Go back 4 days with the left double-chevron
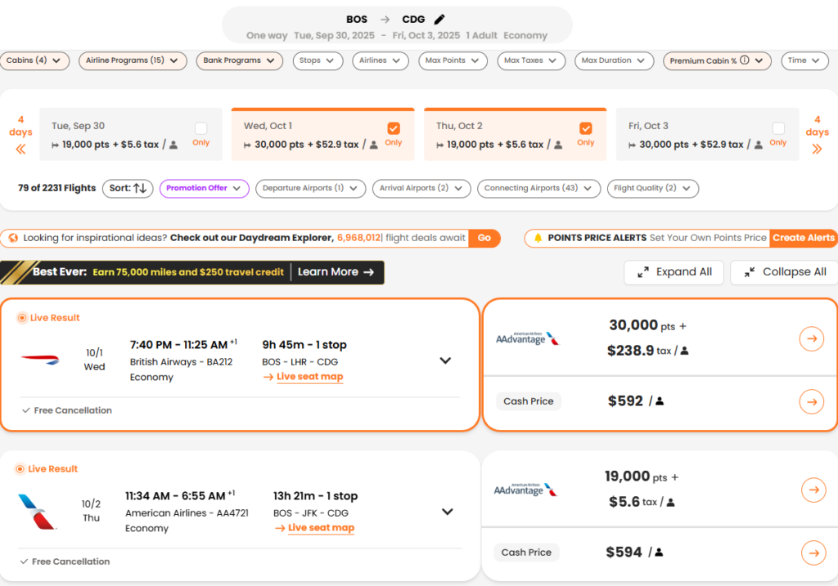The width and height of the screenshot is (838, 586). pyautogui.click(x=20, y=150)
